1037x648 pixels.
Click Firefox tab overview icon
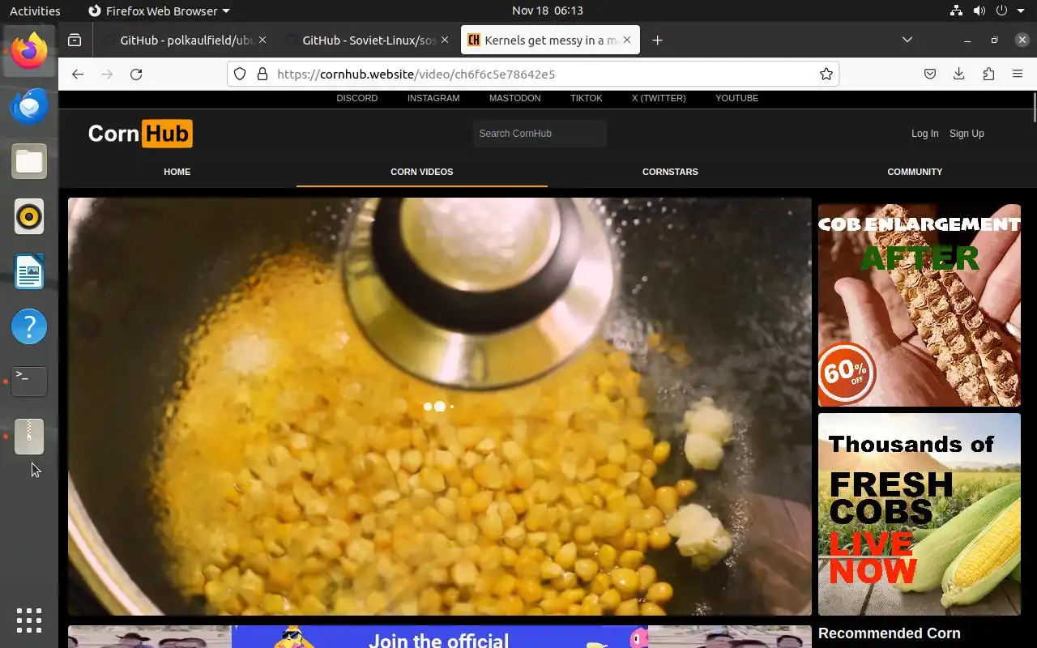(75, 40)
